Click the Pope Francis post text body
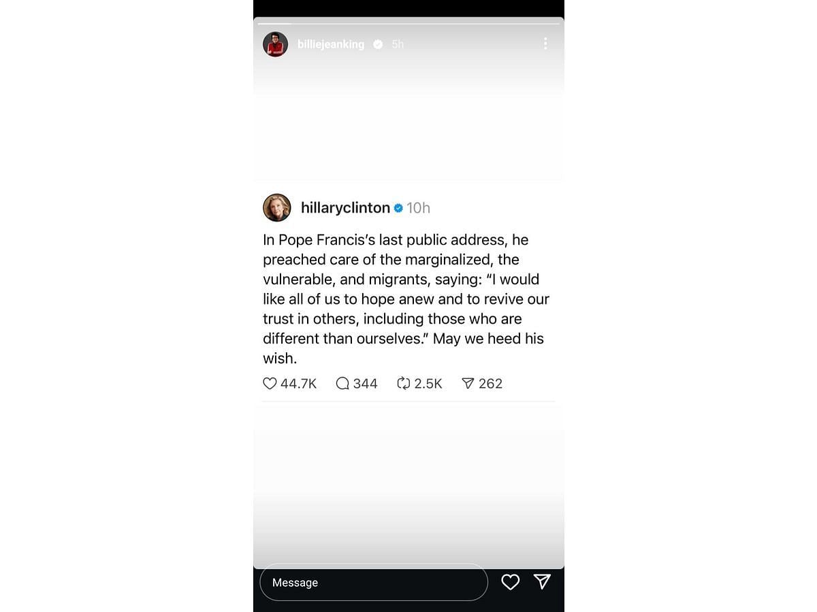The width and height of the screenshot is (817, 612). tap(406, 299)
